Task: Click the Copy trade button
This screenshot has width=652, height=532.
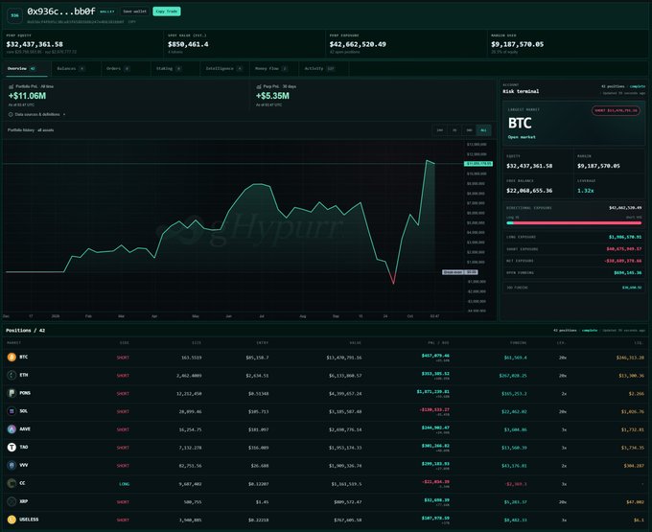Action: click(166, 12)
